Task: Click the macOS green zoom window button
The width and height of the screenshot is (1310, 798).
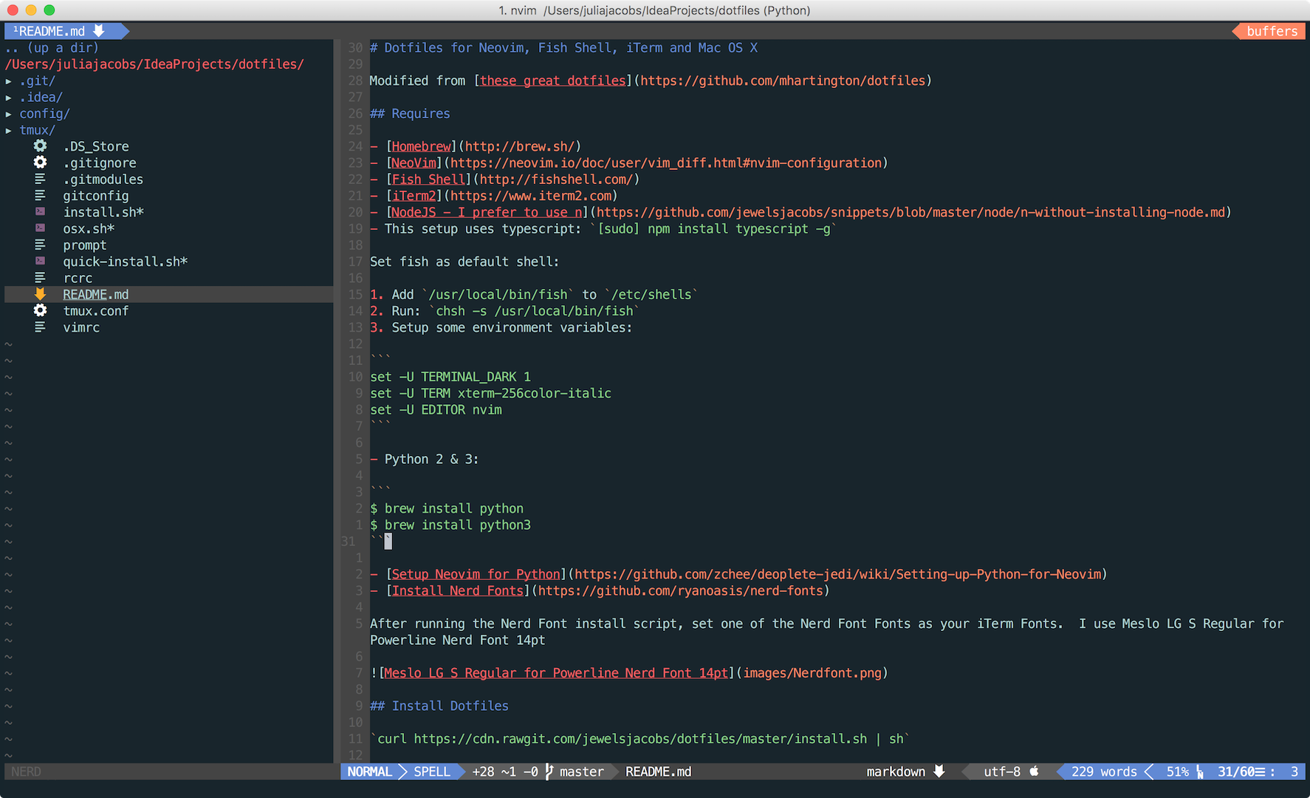Action: [x=49, y=10]
